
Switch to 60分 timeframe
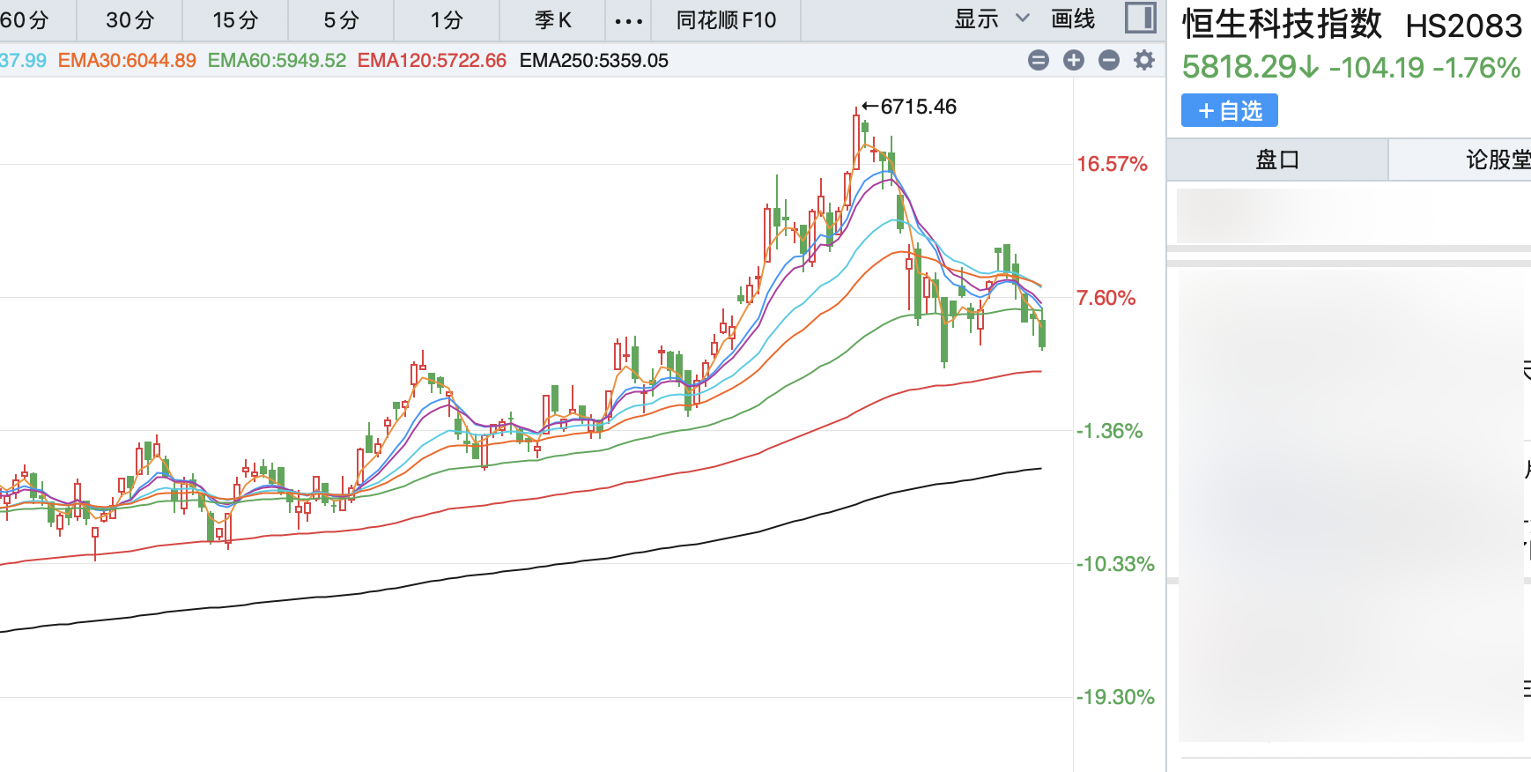pyautogui.click(x=25, y=20)
